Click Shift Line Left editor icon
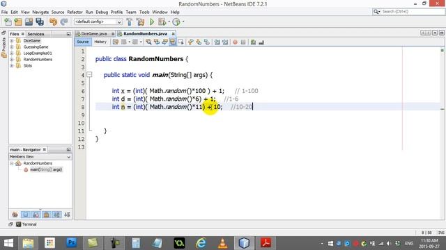The image size is (446, 250). coord(217,42)
